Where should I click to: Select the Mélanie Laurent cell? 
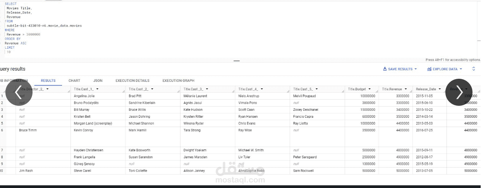click(x=195, y=96)
